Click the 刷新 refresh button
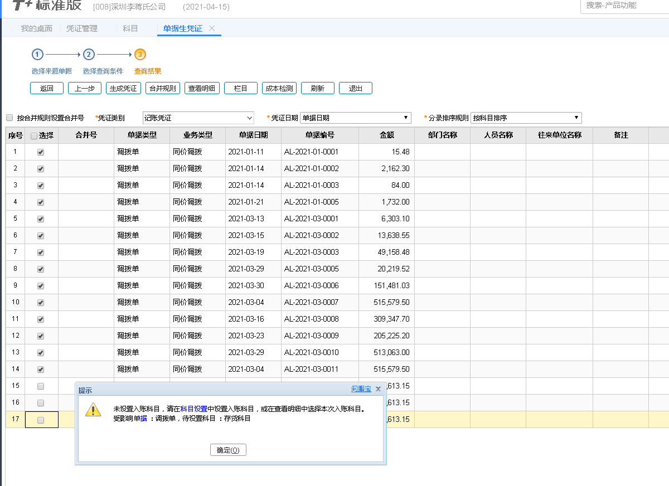The height and width of the screenshot is (486, 669). 318,88
